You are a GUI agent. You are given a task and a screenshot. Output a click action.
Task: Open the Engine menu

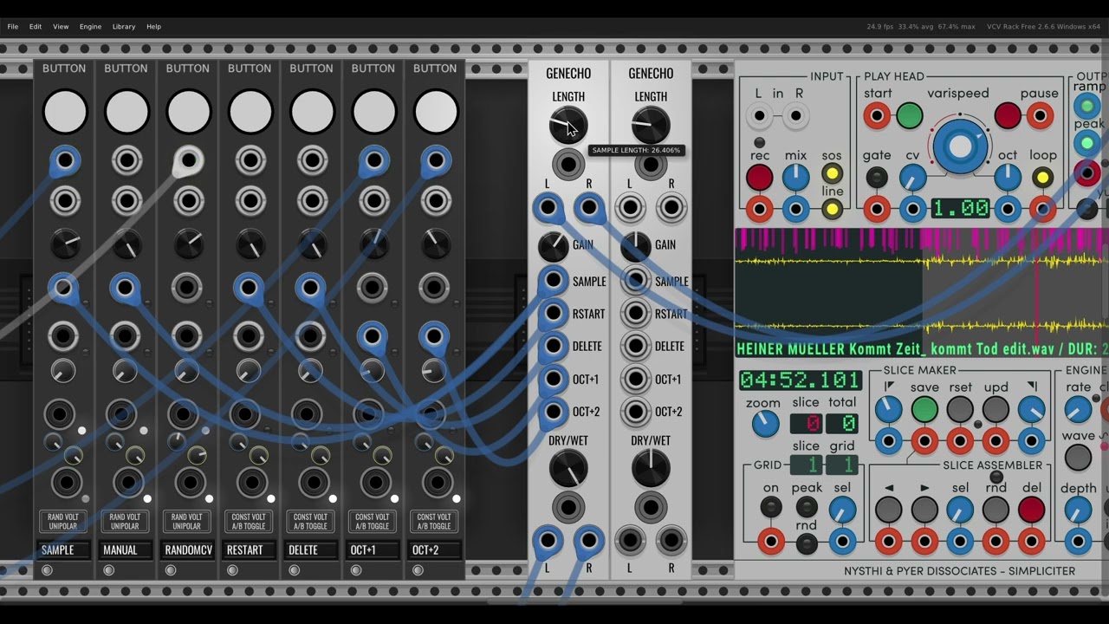pos(90,27)
